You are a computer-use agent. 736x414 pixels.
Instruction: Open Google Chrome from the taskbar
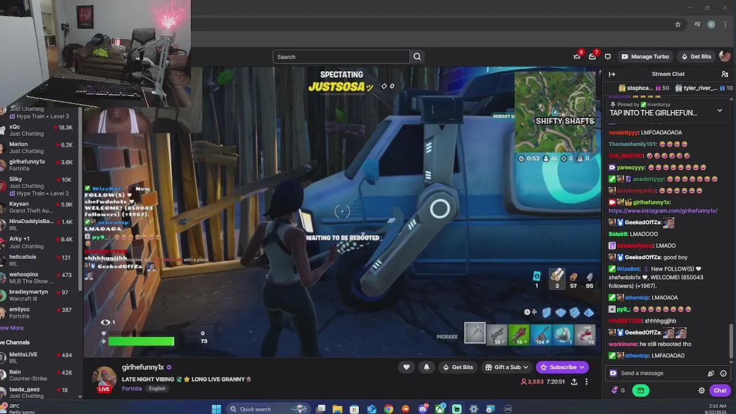(389, 409)
